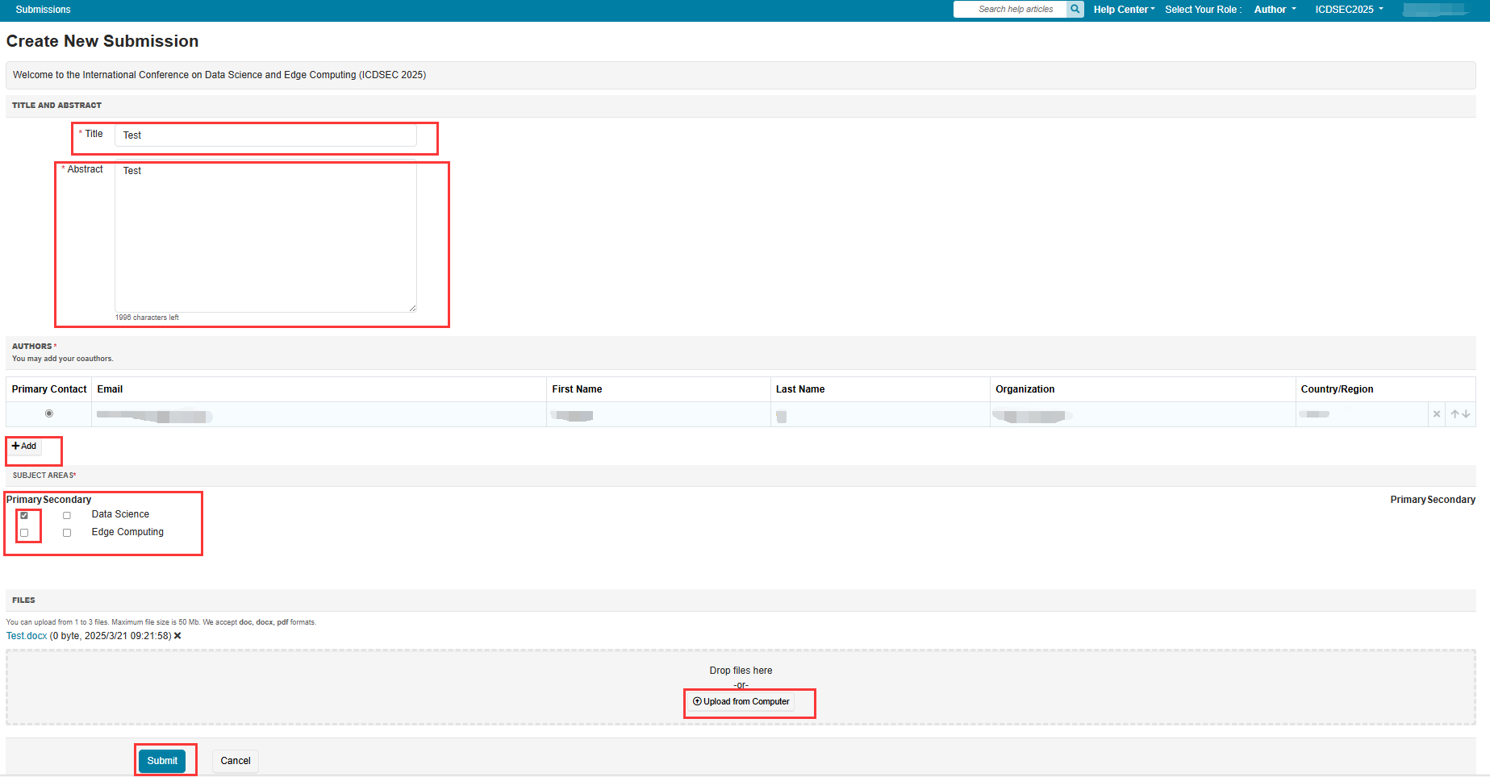This screenshot has width=1490, height=777.
Task: Click into the Title input field
Action: pyautogui.click(x=265, y=135)
